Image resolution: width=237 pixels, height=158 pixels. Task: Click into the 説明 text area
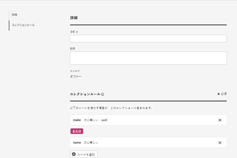[x=148, y=58]
